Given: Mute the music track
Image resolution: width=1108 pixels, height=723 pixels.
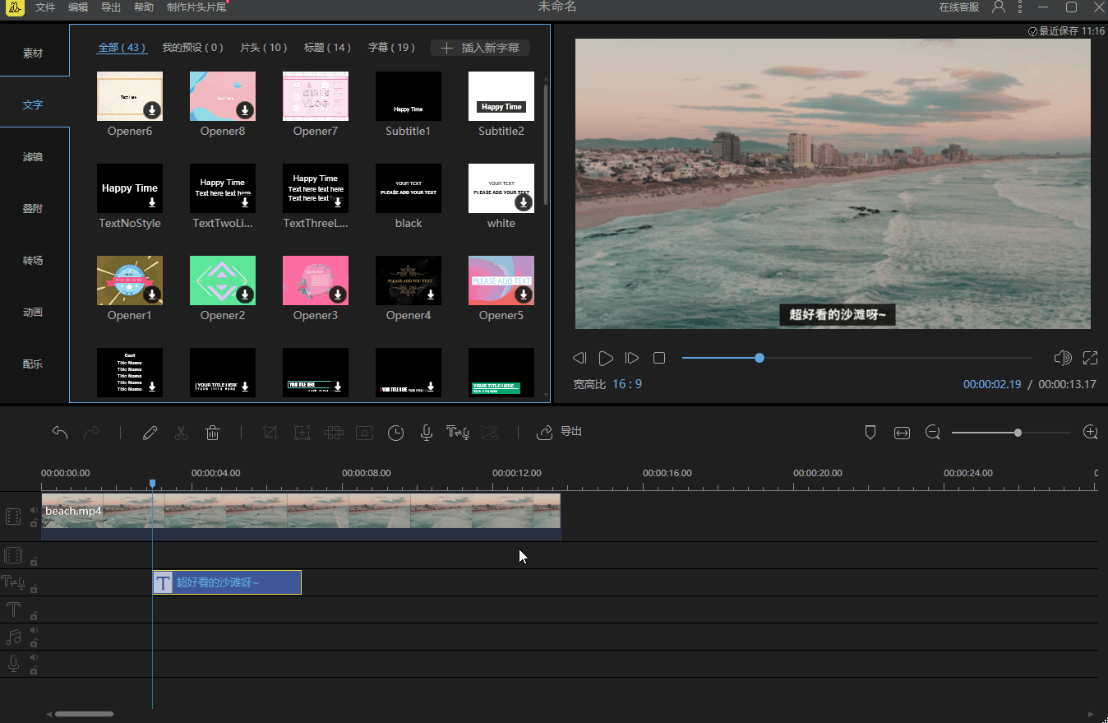Looking at the screenshot, I should click(x=34, y=630).
